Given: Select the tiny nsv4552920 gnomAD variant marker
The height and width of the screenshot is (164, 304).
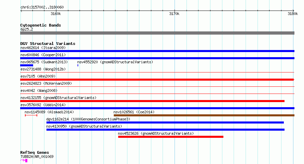Looking at the screenshot, I should (78, 65).
